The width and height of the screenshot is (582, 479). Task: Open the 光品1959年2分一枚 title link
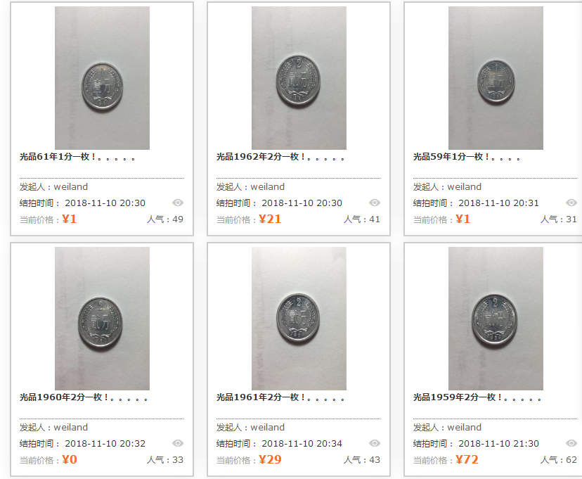[477, 397]
